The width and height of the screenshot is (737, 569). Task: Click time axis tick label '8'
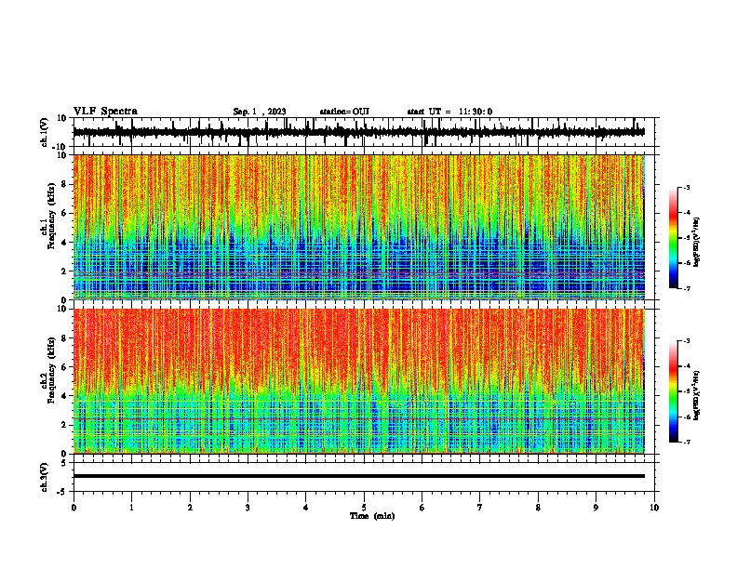click(538, 508)
